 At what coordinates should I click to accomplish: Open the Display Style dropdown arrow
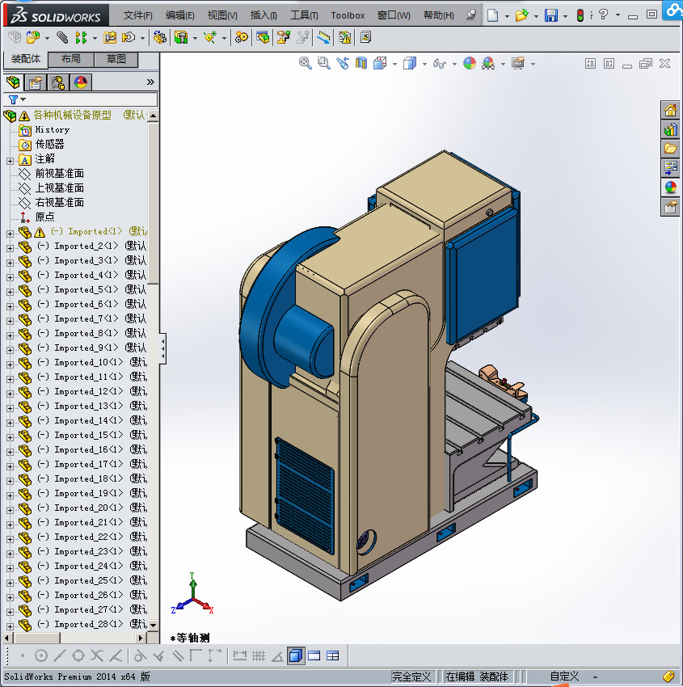point(424,64)
